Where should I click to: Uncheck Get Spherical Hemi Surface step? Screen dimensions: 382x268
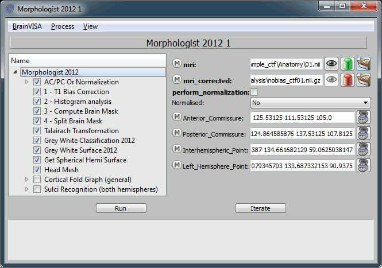(37, 160)
